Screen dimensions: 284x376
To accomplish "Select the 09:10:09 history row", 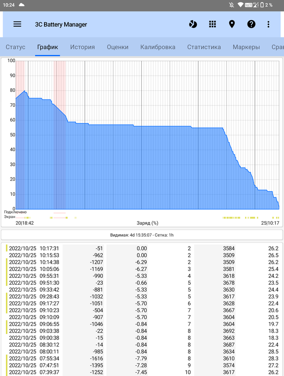I will pyautogui.click(x=142, y=317).
